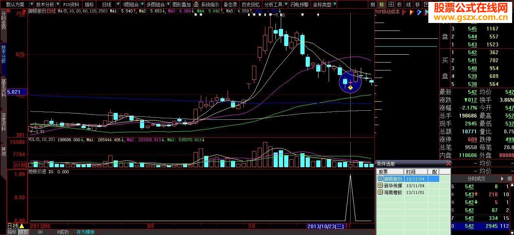
Task: Select the 线 line drawing icon
Action: pos(409,5)
